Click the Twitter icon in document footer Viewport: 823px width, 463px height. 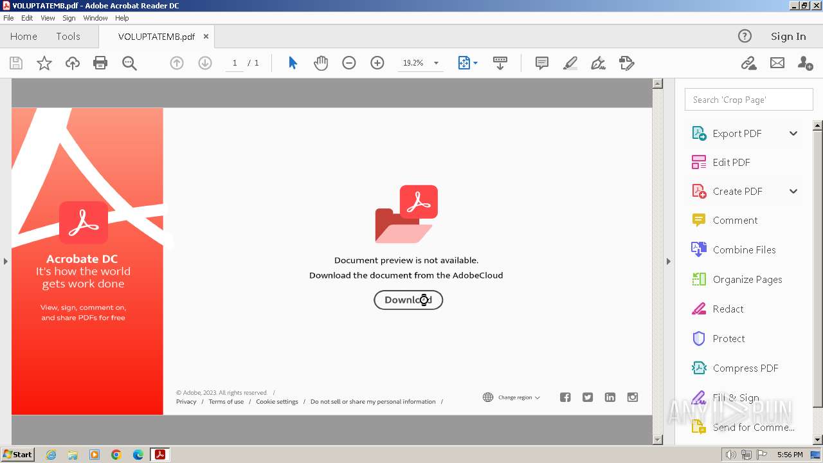tap(588, 397)
